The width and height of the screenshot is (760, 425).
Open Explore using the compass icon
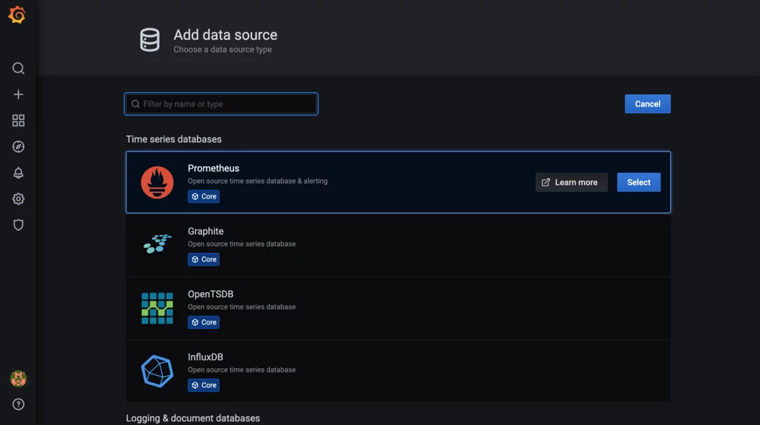tap(18, 146)
